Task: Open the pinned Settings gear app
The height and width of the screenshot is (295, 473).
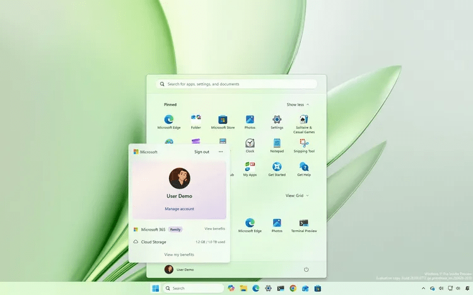Action: [x=277, y=122]
